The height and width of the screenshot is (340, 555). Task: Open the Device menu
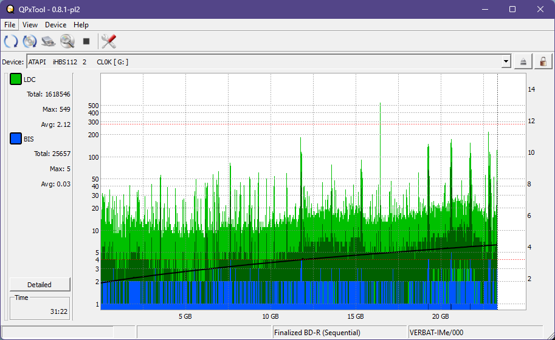pyautogui.click(x=55, y=25)
